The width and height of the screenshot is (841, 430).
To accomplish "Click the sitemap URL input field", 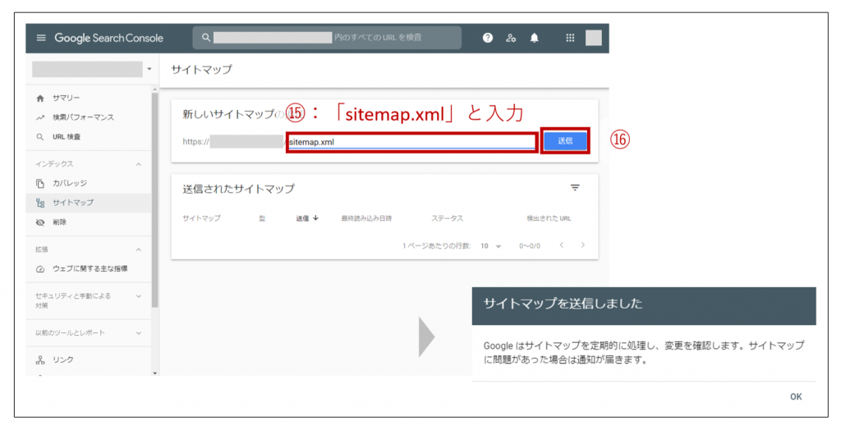I will point(411,142).
